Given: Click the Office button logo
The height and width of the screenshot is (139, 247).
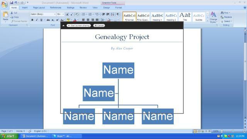Looking at the screenshot, I should tap(4, 4).
